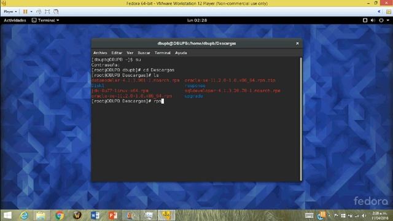Open the round W icon app in taskbar
The width and height of the screenshot is (393, 221).
pos(77,215)
